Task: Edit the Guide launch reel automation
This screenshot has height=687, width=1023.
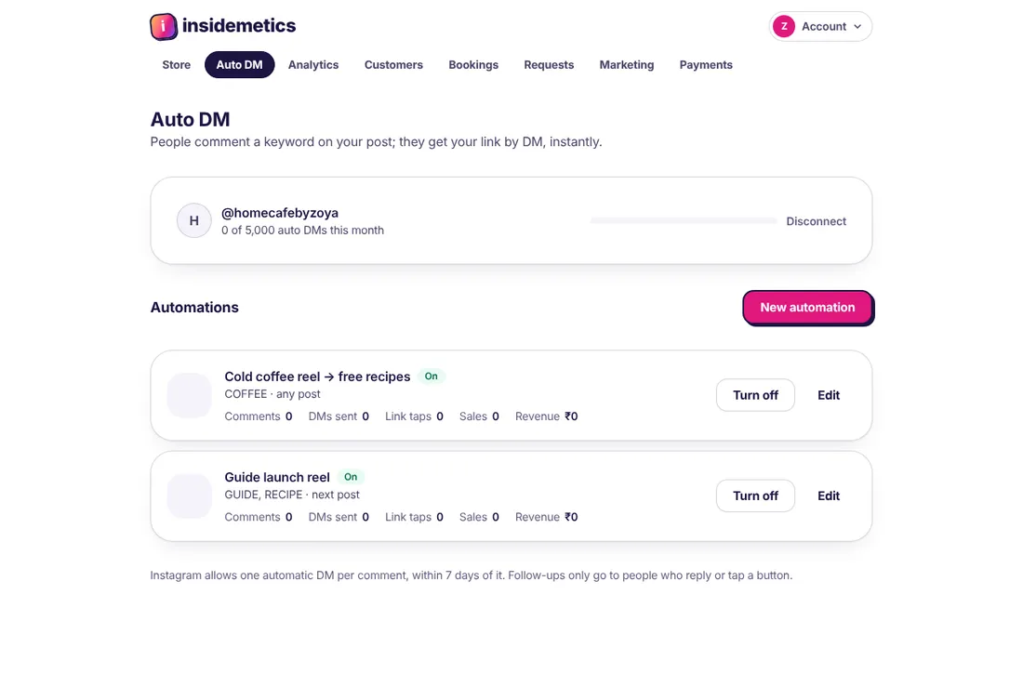Action: pyautogui.click(x=829, y=495)
